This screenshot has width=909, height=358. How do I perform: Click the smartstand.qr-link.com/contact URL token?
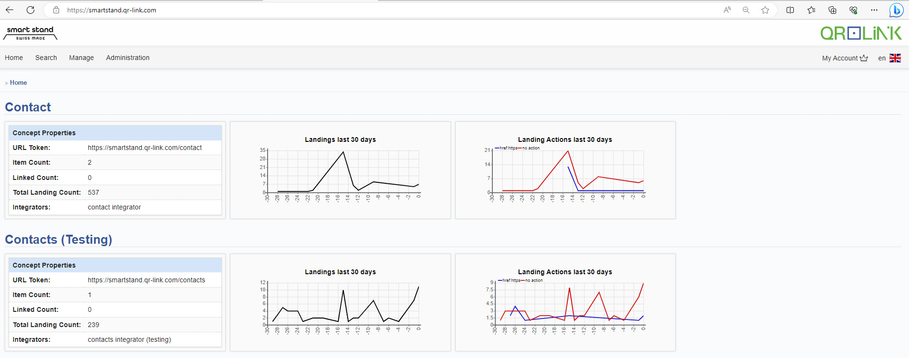tap(145, 148)
